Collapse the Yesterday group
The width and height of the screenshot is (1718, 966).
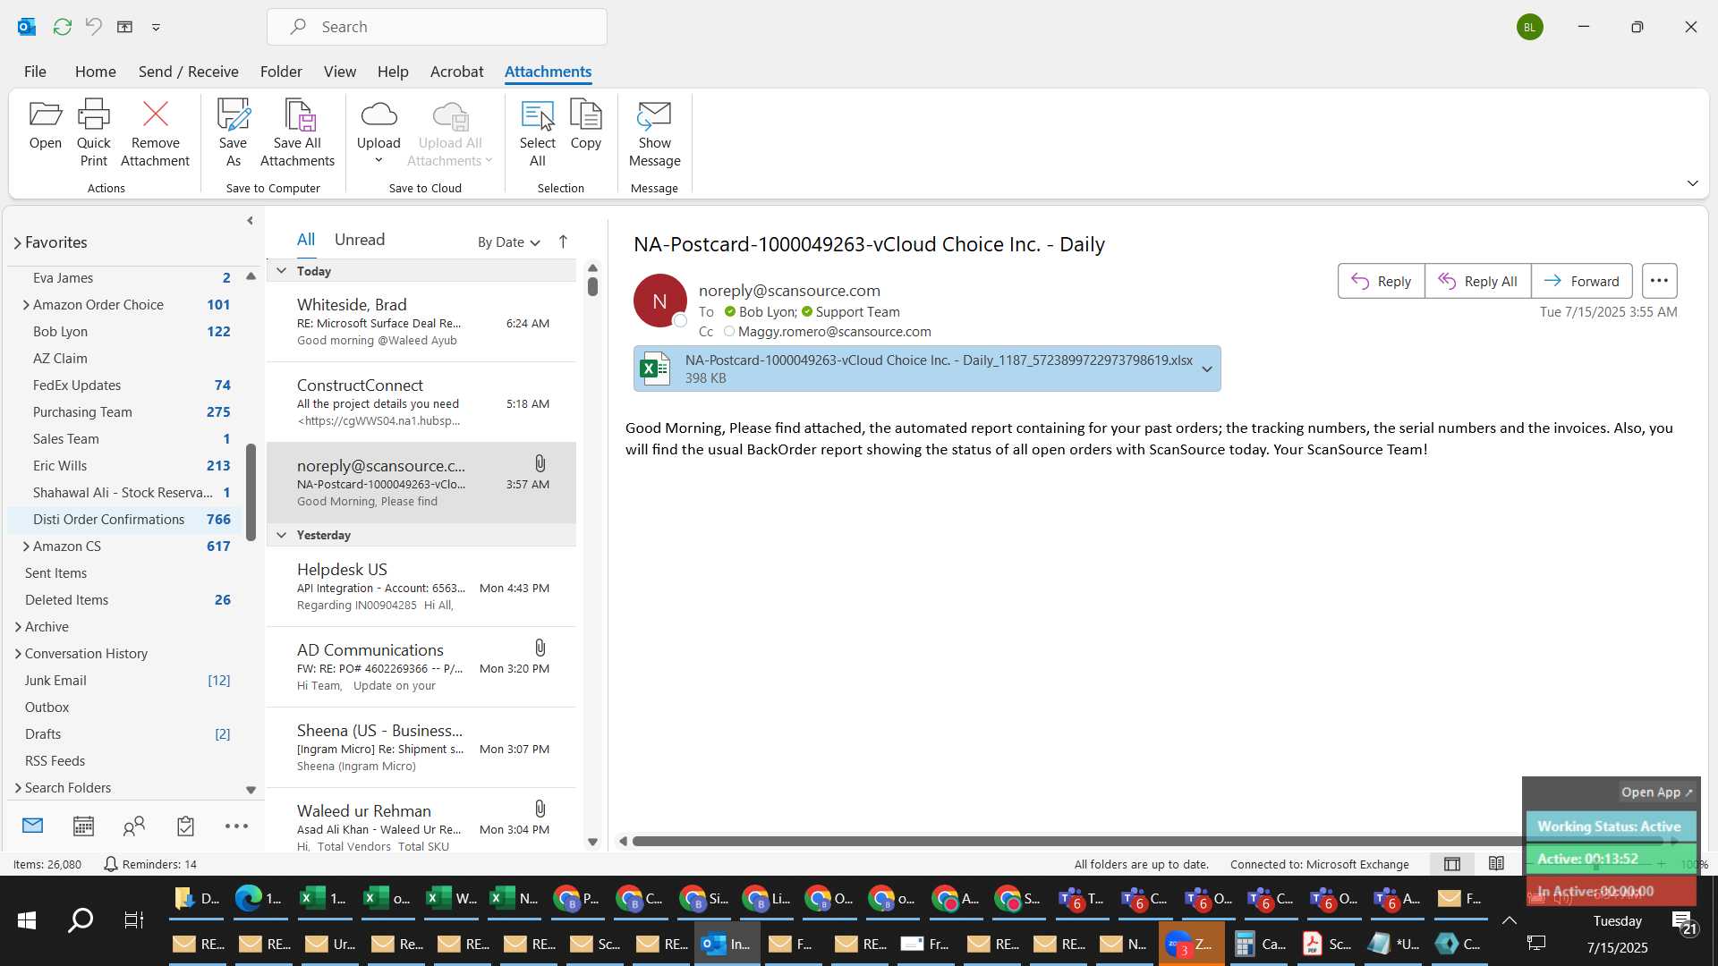pos(281,535)
